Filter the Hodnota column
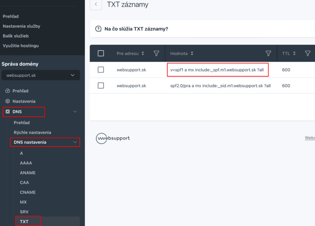Viewport: 315px width, 226px height. click(268, 53)
